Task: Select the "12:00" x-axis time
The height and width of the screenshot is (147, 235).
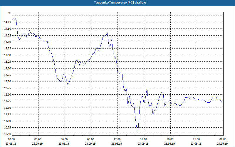Action: [117, 139]
